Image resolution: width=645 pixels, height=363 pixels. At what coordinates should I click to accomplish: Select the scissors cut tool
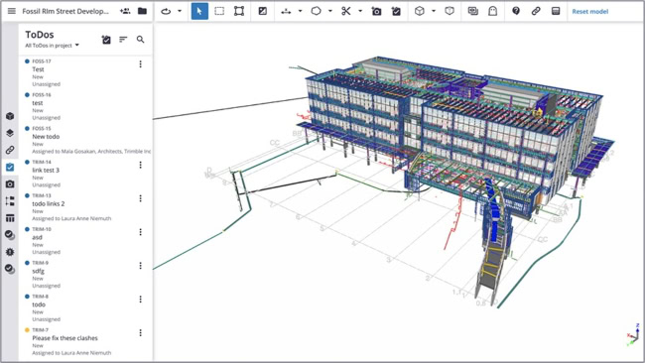pos(346,11)
